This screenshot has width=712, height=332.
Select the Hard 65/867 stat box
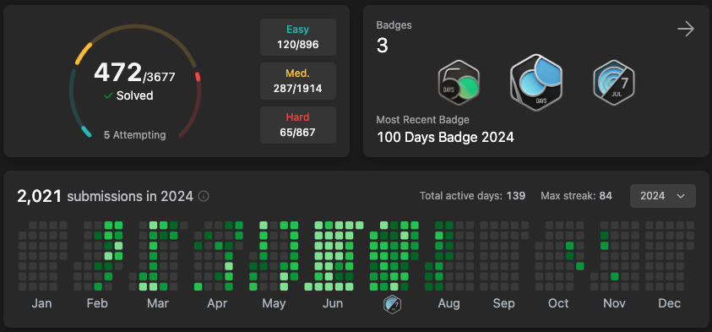coord(298,125)
